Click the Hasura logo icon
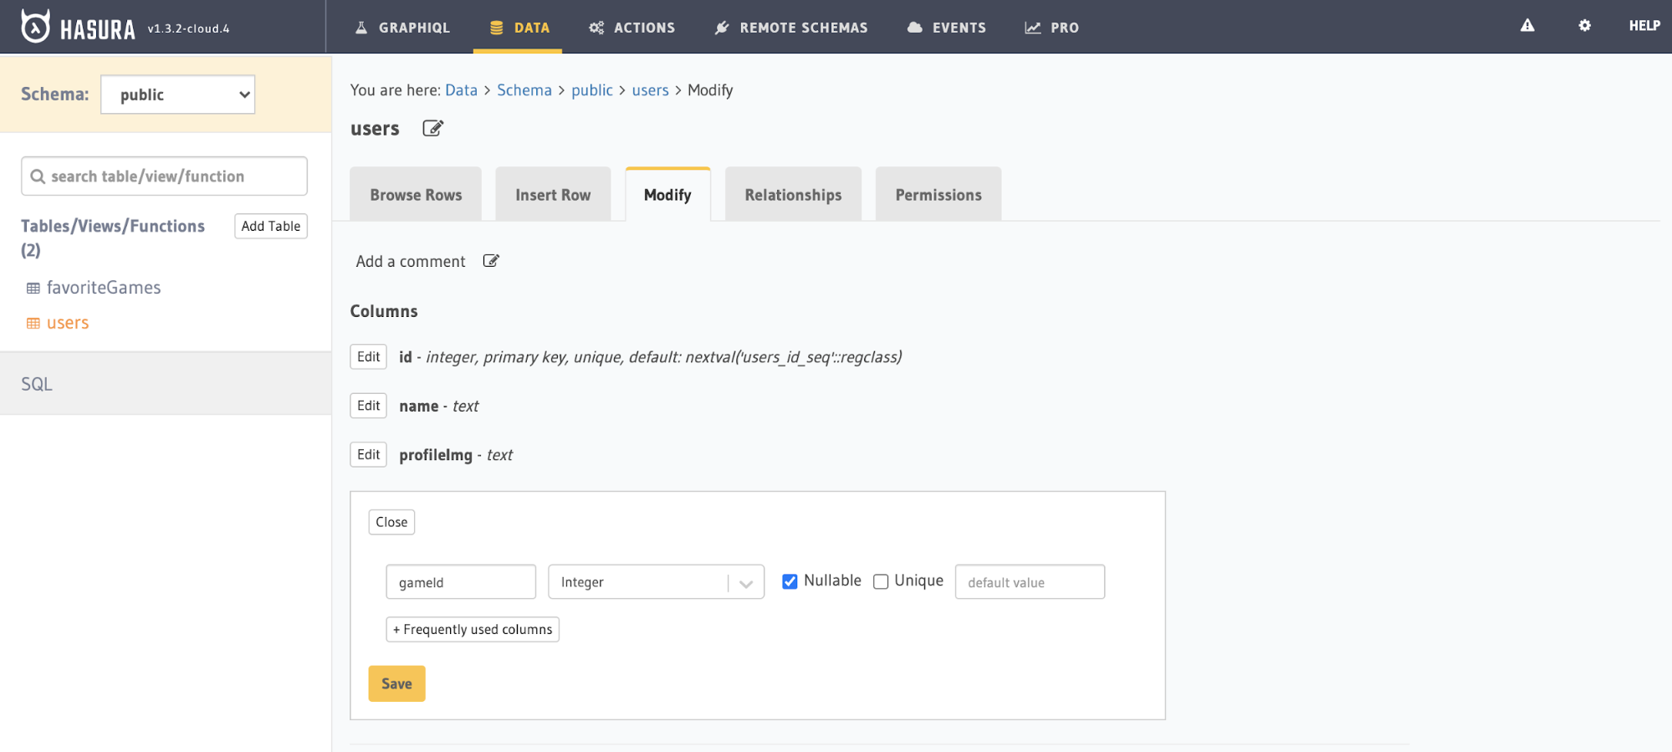The width and height of the screenshot is (1672, 752). (35, 27)
